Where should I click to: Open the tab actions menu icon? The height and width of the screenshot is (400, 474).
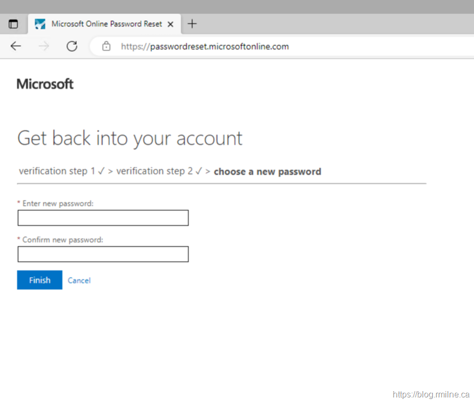(13, 24)
